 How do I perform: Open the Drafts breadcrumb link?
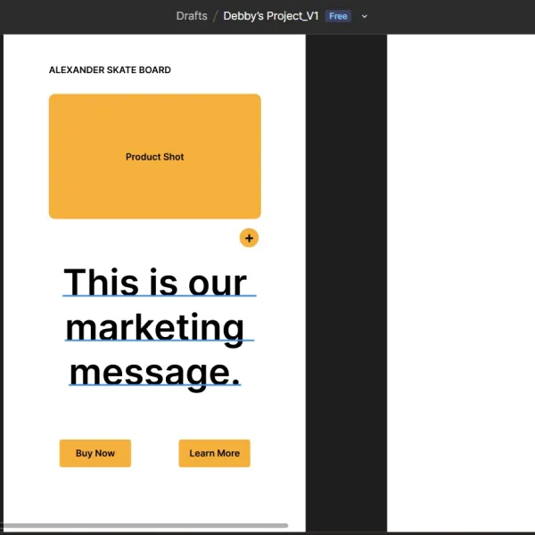(192, 16)
